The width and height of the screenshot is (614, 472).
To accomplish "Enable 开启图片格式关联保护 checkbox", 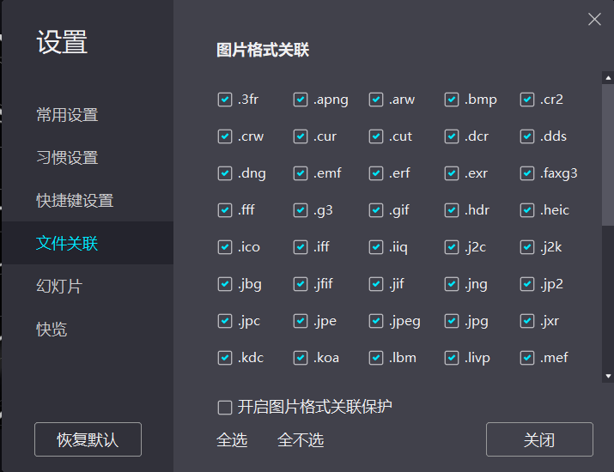I will (225, 407).
